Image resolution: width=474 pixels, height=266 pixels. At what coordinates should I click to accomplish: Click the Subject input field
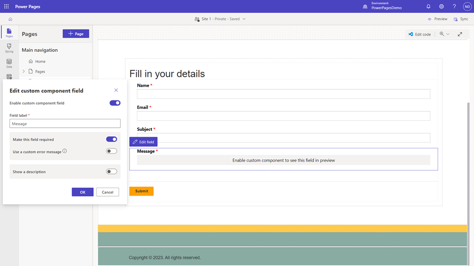tap(283, 138)
